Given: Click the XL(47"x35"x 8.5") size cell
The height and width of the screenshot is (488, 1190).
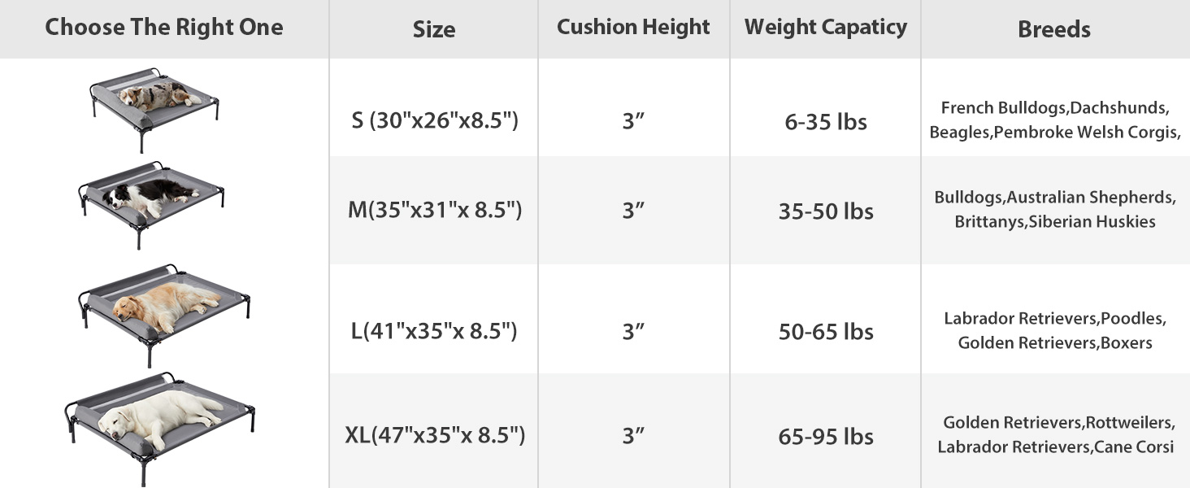Looking at the screenshot, I should (434, 435).
